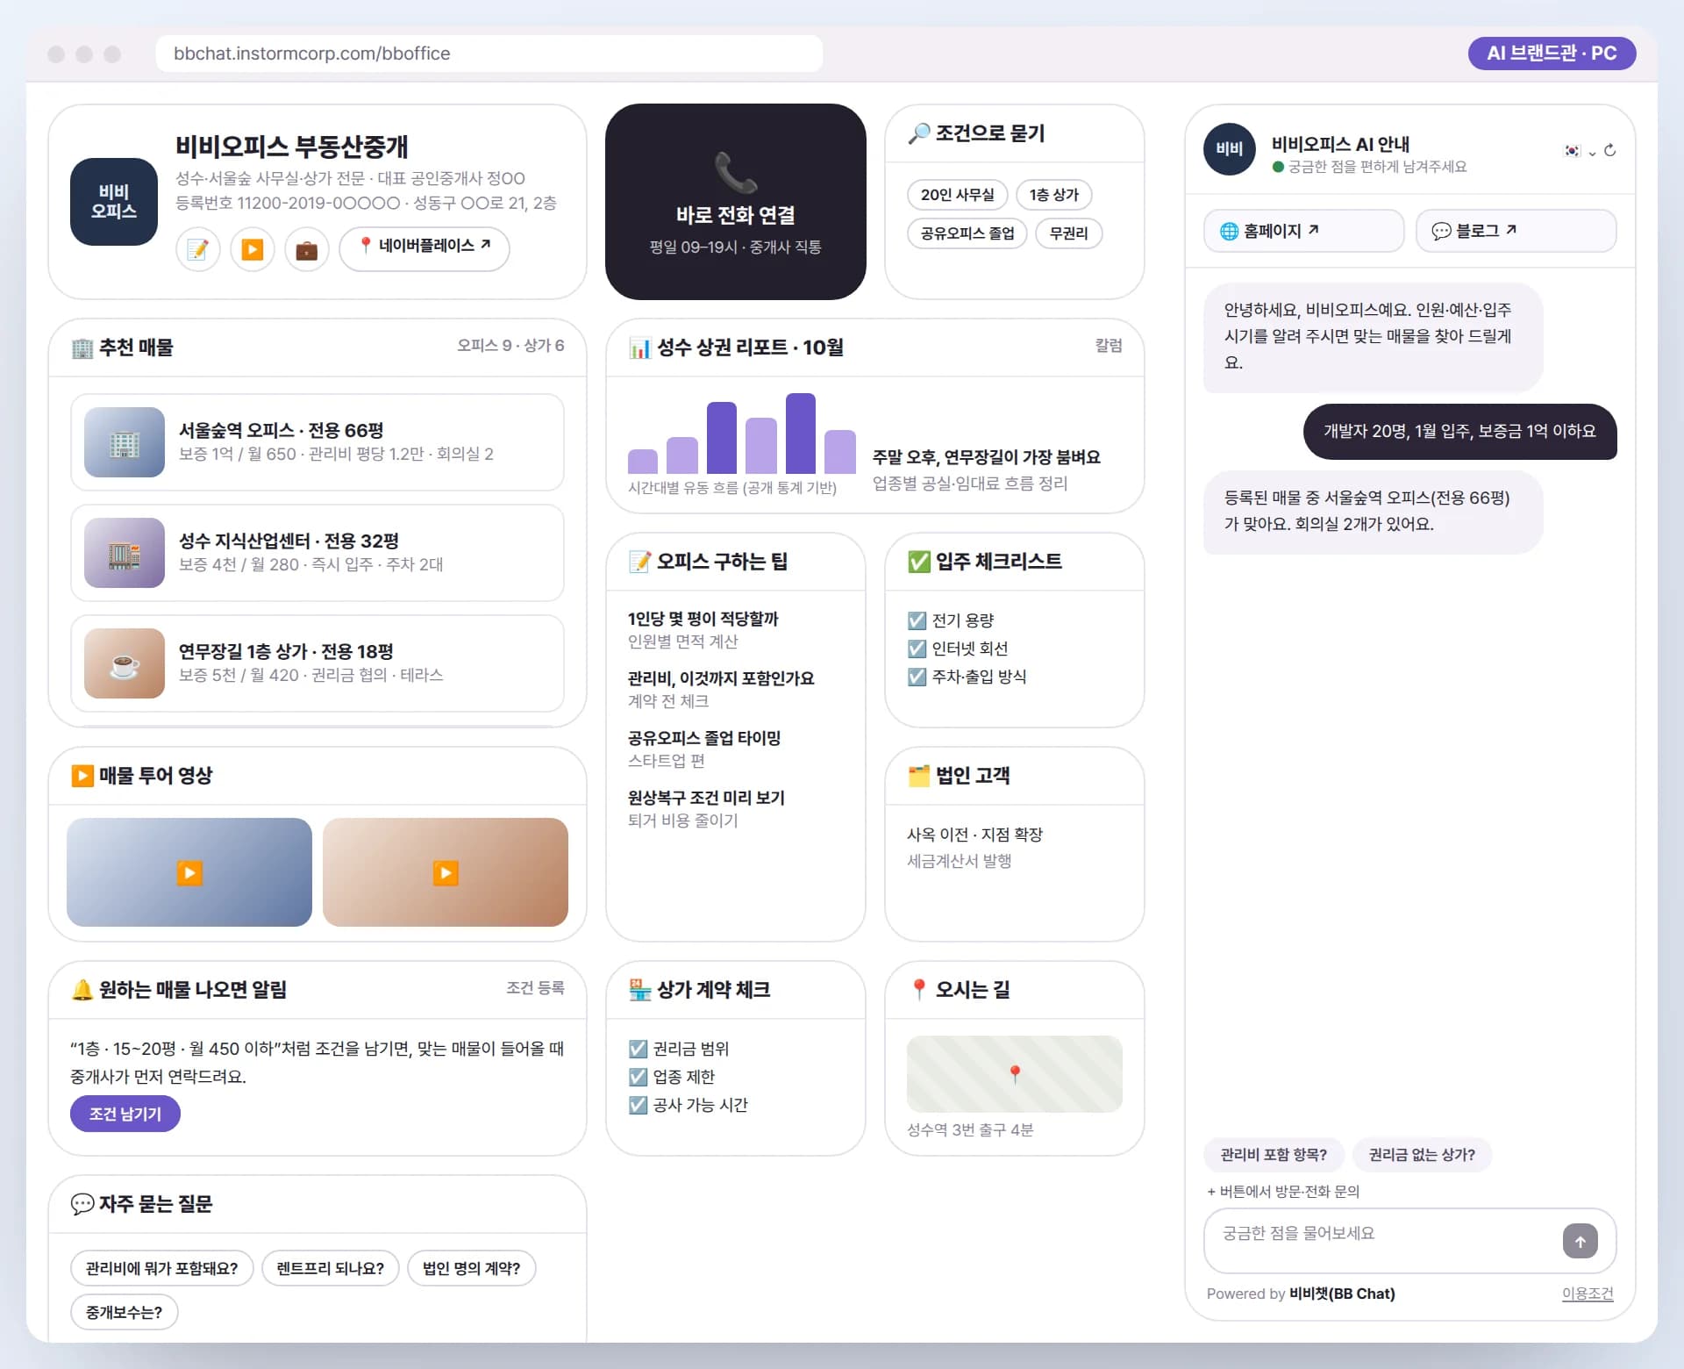Image resolution: width=1684 pixels, height=1369 pixels.
Task: Click the map thumbnail in 오시는 길
Action: tap(1015, 1074)
